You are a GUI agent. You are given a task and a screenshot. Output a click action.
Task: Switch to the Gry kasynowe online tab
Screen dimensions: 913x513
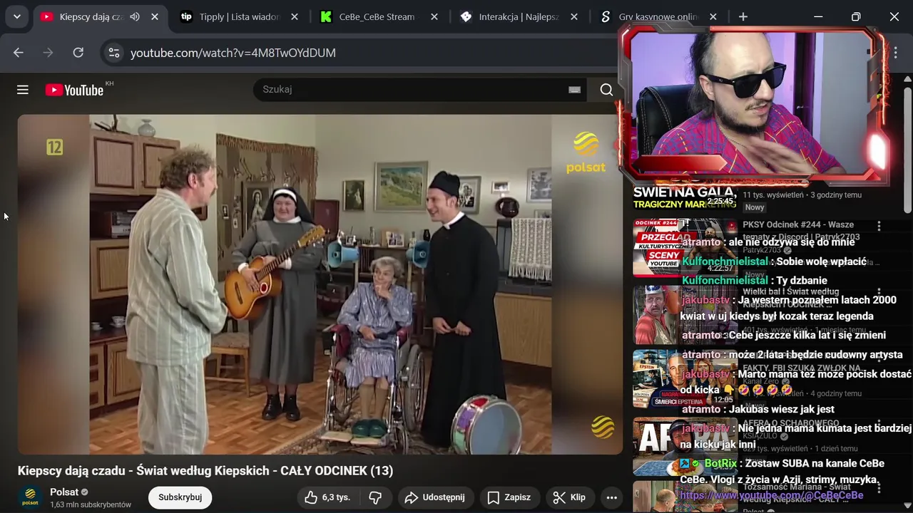tap(658, 16)
